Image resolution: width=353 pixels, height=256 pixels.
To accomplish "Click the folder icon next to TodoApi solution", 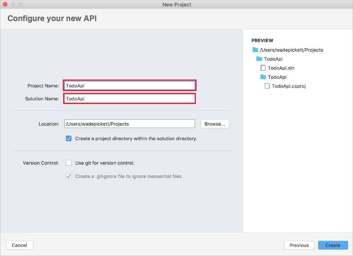I will (260, 59).
